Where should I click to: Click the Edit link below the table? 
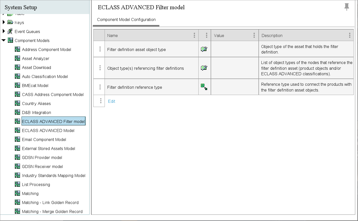[112, 101]
